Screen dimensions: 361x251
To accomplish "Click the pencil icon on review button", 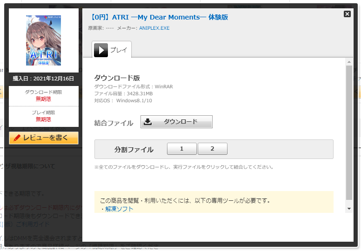I will [x=17, y=138].
